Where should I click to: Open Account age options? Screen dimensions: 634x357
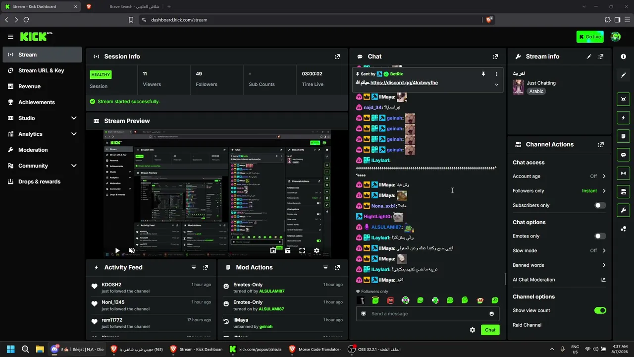click(x=559, y=176)
